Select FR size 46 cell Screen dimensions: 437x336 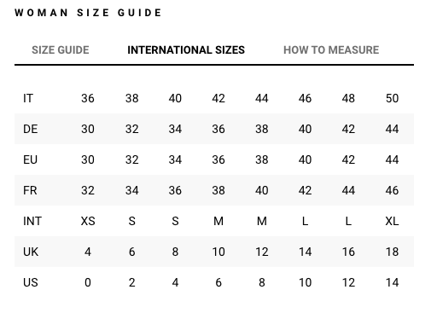click(x=392, y=190)
